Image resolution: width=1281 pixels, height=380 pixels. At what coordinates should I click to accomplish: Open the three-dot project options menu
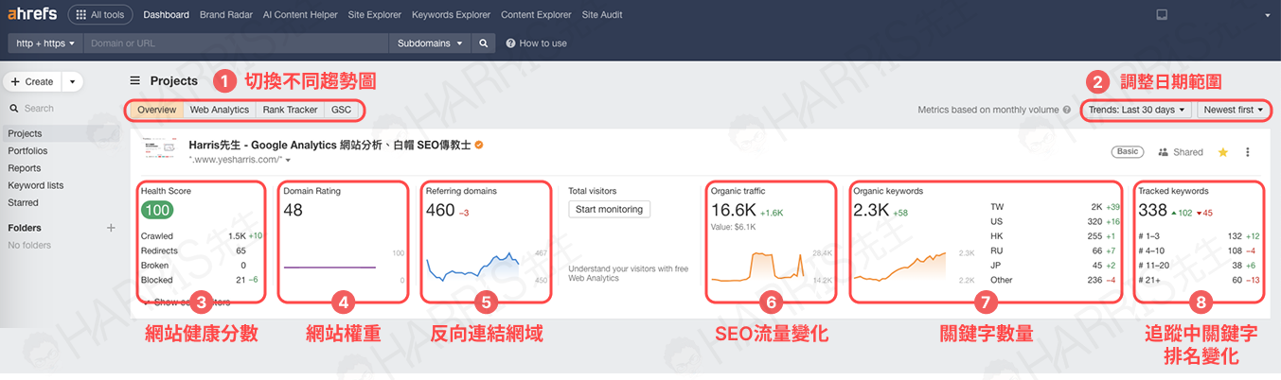coord(1247,152)
